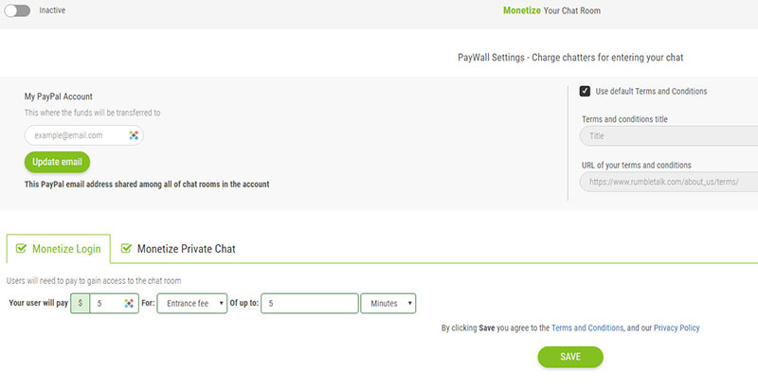Expand the Minutes time unit dropdown

pyautogui.click(x=388, y=304)
